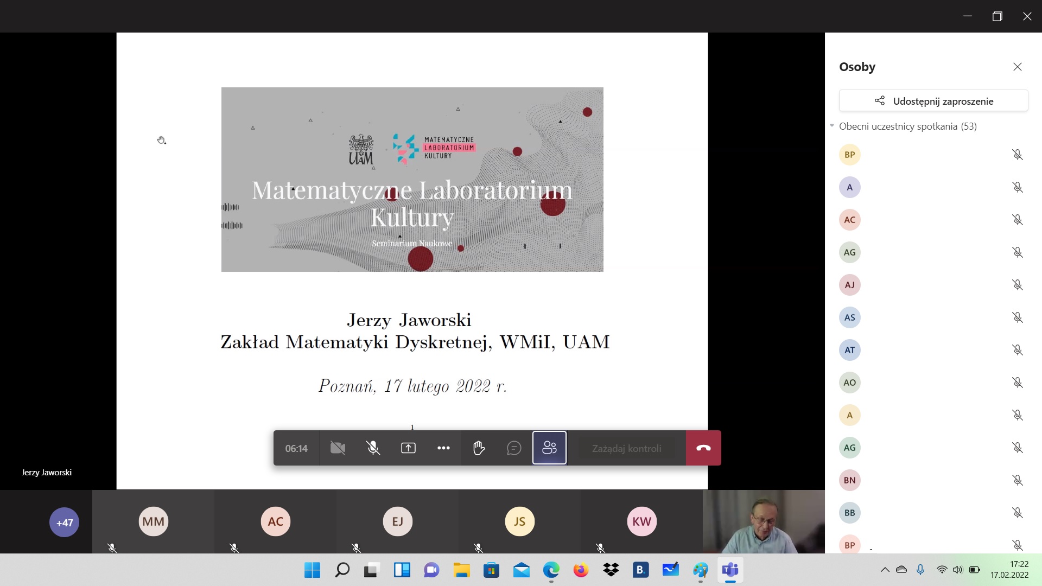Click the presenter's video thumbnail
Screen dimensions: 1042x586
click(764, 521)
